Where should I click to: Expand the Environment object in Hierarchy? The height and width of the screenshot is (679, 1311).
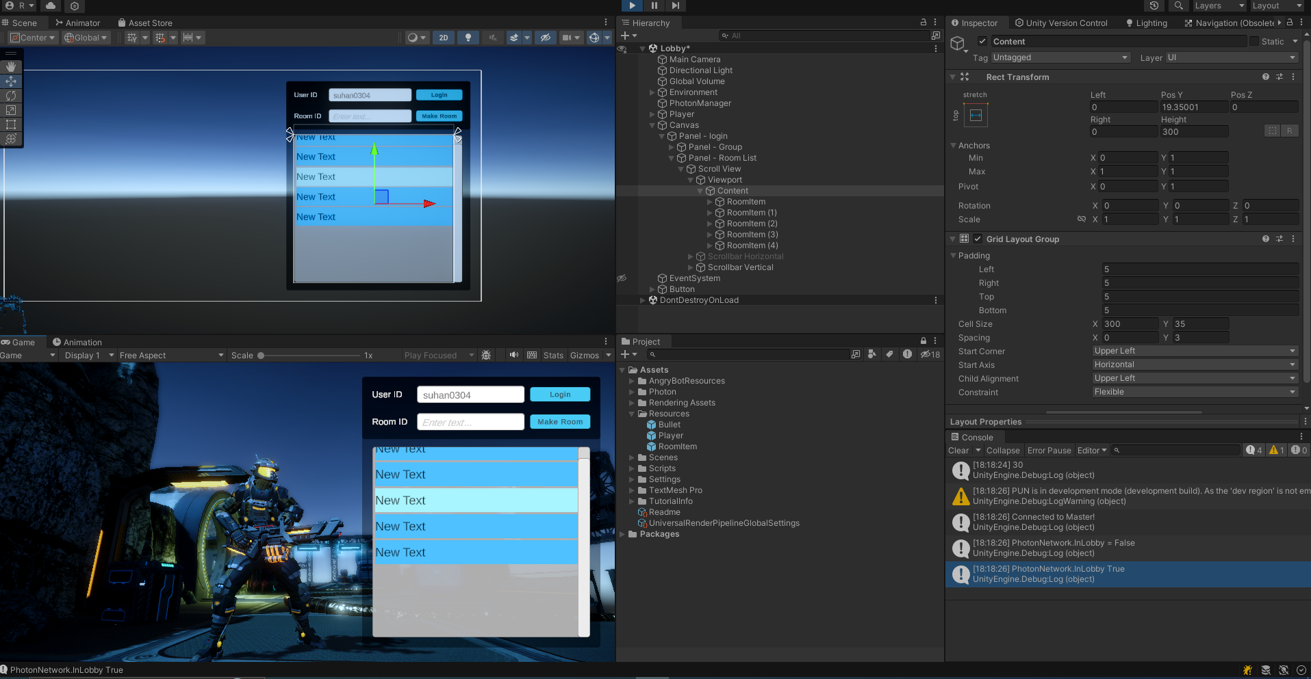pos(652,92)
